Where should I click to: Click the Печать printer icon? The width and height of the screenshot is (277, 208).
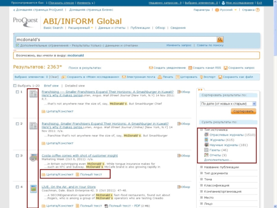pyautogui.click(x=160, y=77)
